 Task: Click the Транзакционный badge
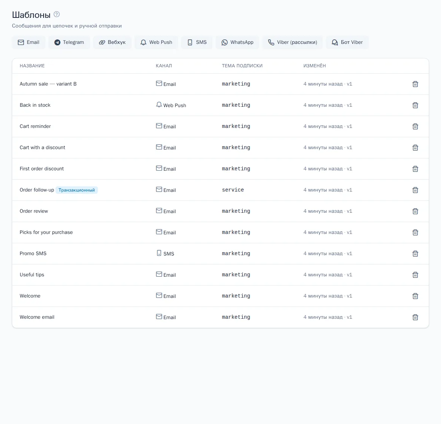click(76, 190)
